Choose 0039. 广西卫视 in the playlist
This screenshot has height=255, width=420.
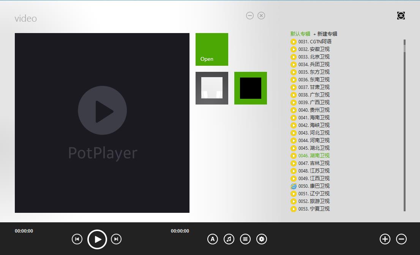pos(310,103)
